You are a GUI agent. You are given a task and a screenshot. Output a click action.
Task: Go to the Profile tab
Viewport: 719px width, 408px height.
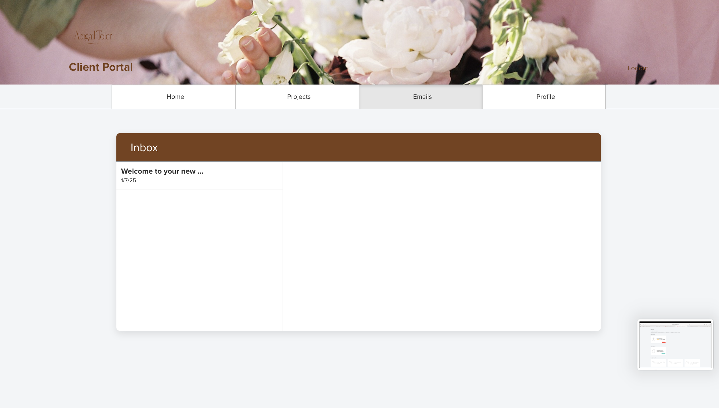[545, 97]
